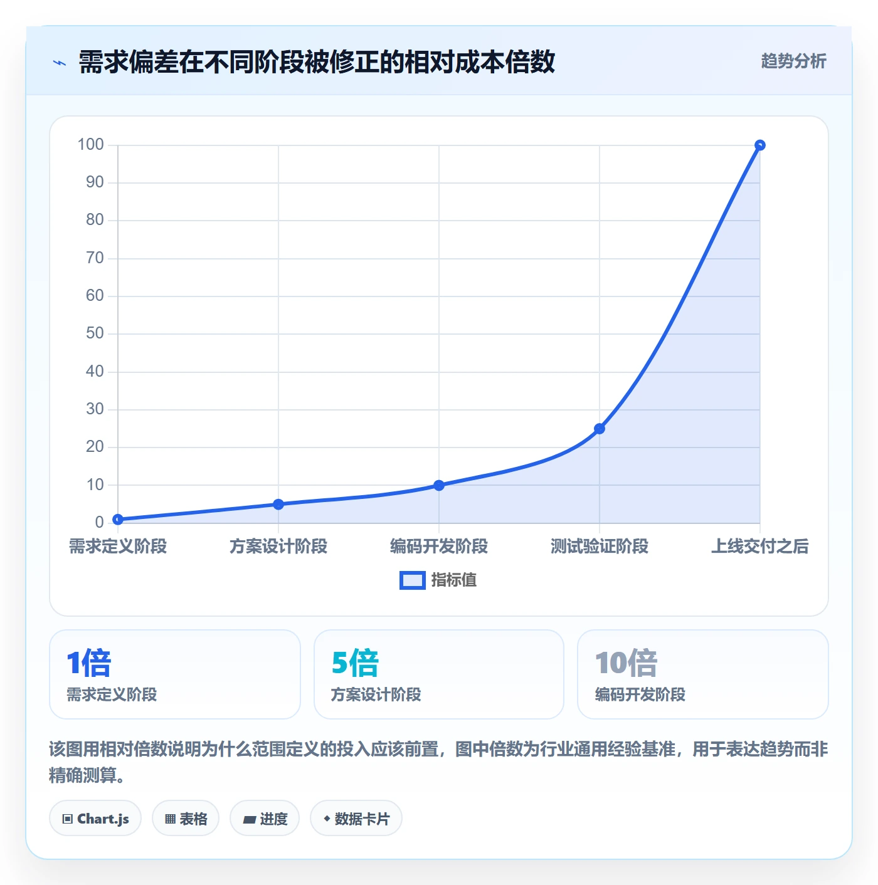
Task: Click the 数据卡片 chip's diamond icon
Action: [x=327, y=819]
